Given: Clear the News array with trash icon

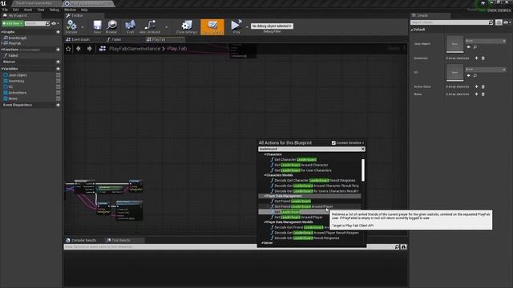Looking at the screenshot, I should pos(483,94).
